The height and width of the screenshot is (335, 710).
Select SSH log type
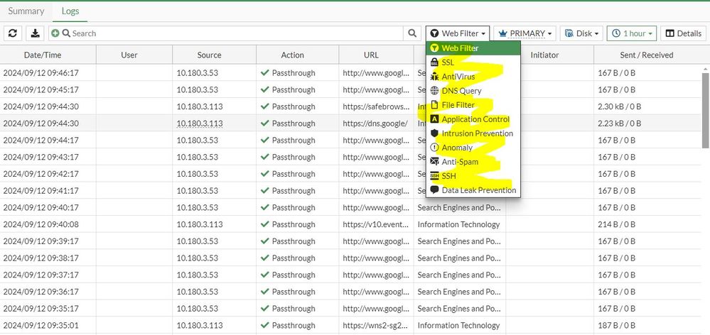pyautogui.click(x=473, y=176)
